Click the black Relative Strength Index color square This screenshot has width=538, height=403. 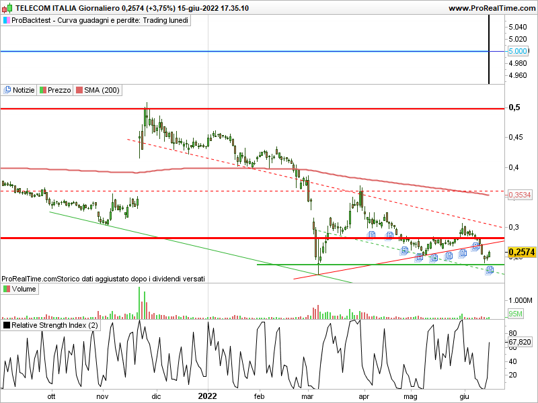click(x=7, y=325)
